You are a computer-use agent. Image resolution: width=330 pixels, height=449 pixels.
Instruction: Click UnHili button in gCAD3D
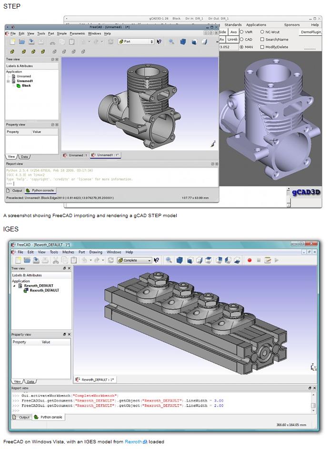click(232, 40)
